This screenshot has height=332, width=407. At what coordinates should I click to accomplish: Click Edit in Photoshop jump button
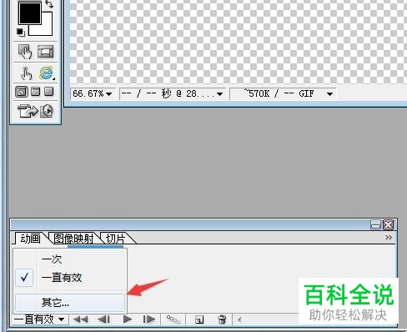(28, 111)
